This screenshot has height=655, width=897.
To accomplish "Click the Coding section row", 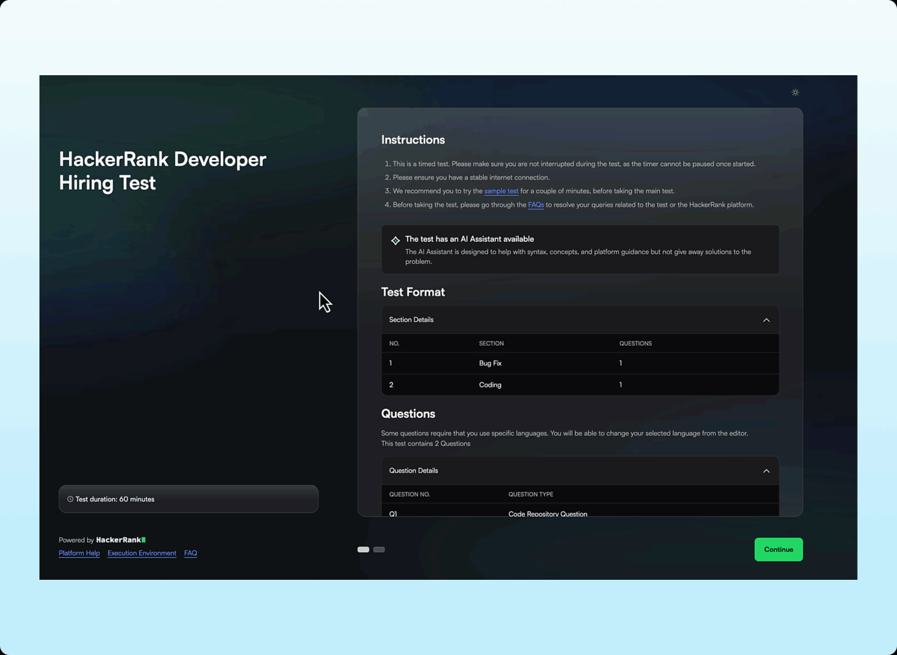I will 580,385.
